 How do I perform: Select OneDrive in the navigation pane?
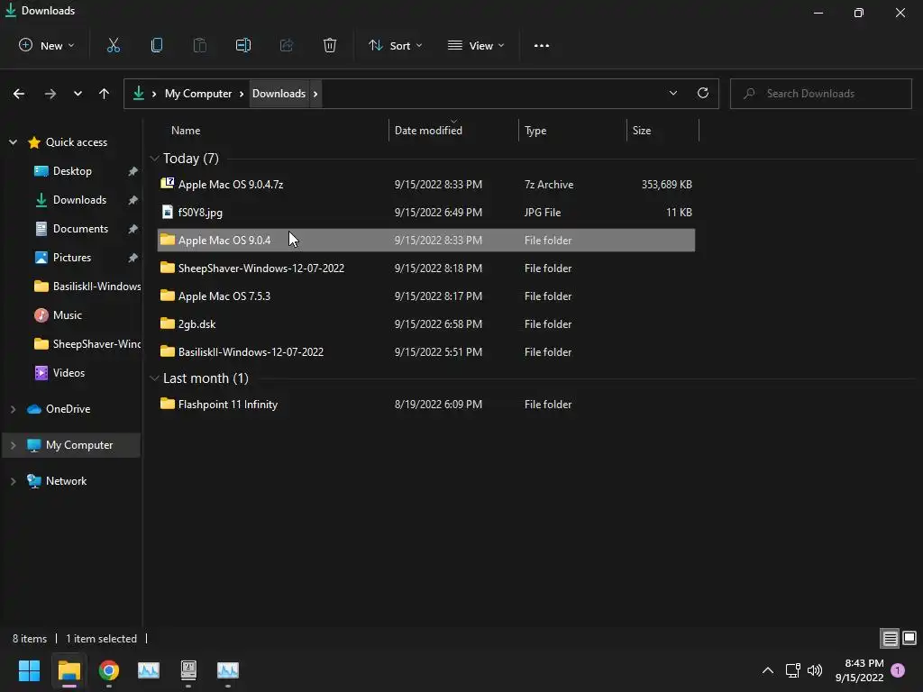pyautogui.click(x=68, y=409)
